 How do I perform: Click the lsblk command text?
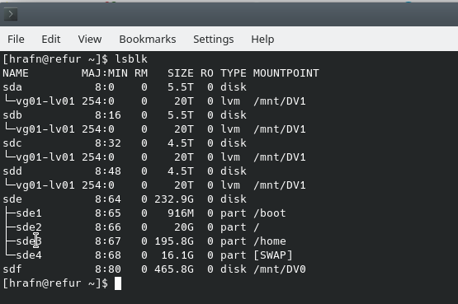click(x=131, y=59)
